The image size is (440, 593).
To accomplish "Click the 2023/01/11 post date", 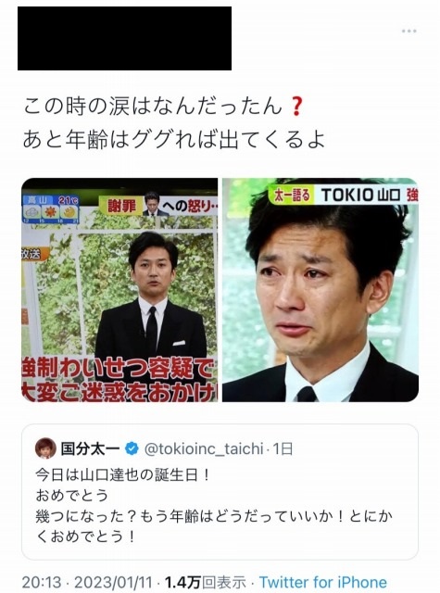I will coord(113,583).
